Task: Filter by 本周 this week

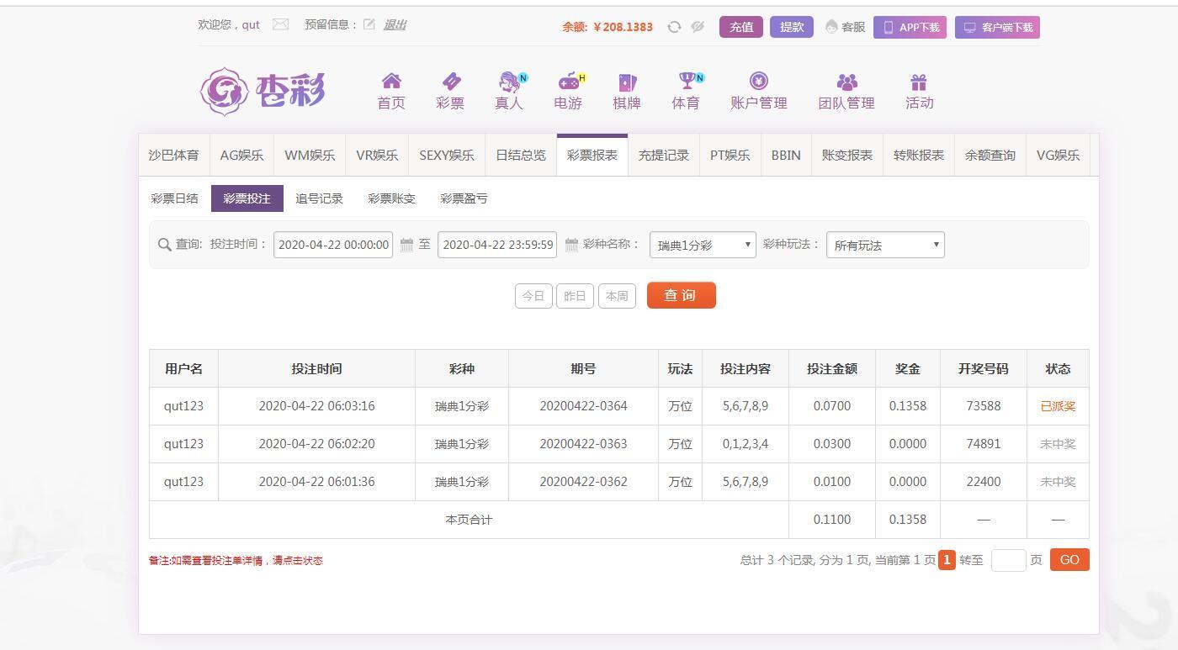Action: point(617,296)
